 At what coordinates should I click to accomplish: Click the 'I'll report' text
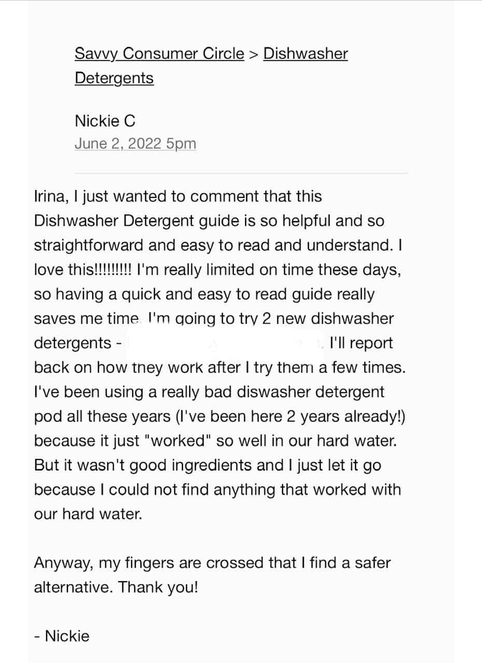(361, 343)
